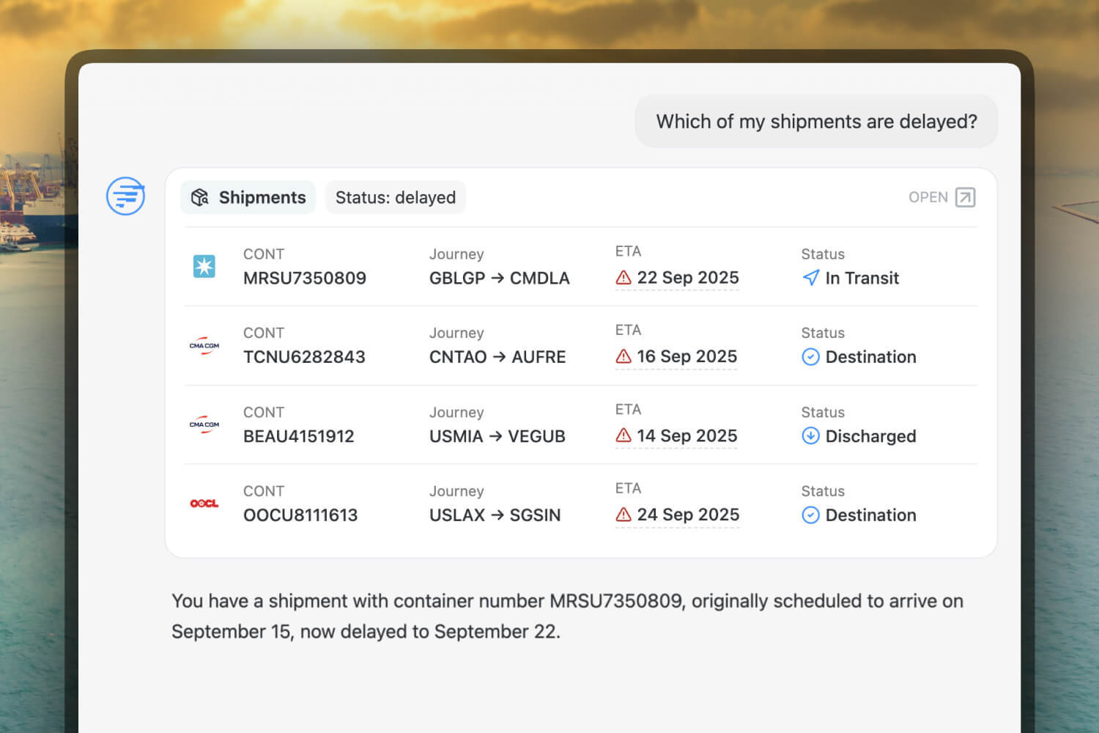
Task: Click the In Transit navigation arrow icon
Action: click(x=810, y=278)
